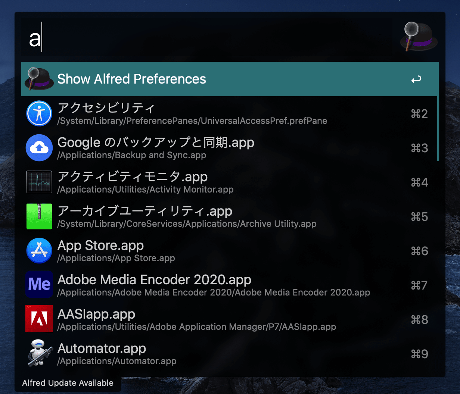Click the Accessibility preference pane icon
The image size is (460, 394).
point(39,113)
